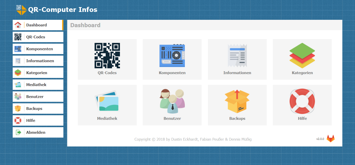
Task: Click the home icon next to Dashboard
Action: pyautogui.click(x=18, y=25)
